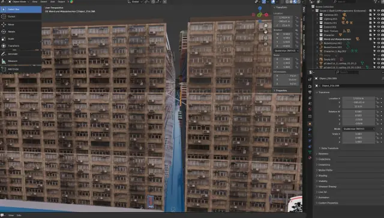Image resolution: width=384 pixels, height=218 pixels.
Task: Activate the Move tool
Action: click(21, 25)
